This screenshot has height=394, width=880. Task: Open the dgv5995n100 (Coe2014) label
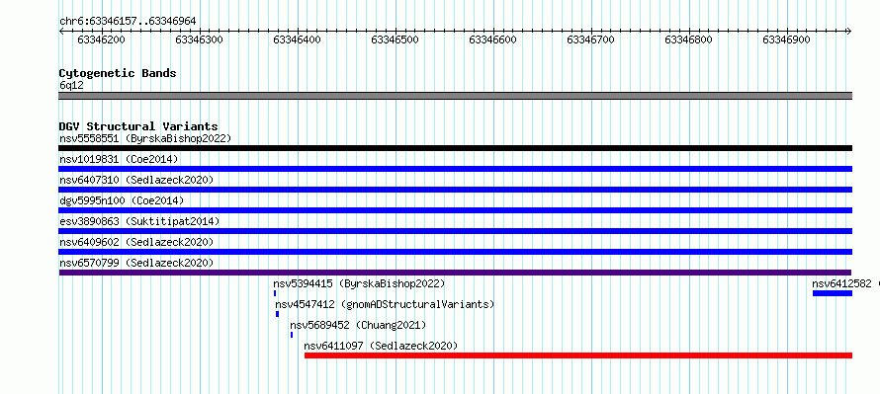(x=122, y=200)
